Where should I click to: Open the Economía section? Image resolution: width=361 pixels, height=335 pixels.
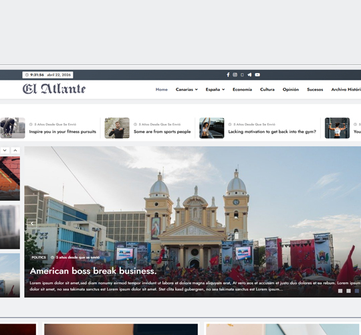[x=242, y=90]
